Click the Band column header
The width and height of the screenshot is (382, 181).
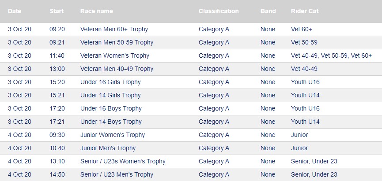pyautogui.click(x=268, y=11)
